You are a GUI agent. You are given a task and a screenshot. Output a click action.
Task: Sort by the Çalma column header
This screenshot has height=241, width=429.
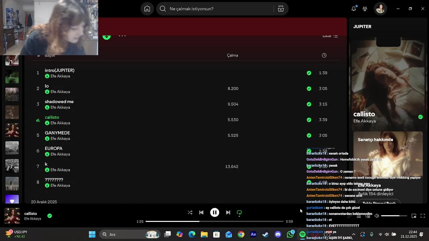(233, 55)
